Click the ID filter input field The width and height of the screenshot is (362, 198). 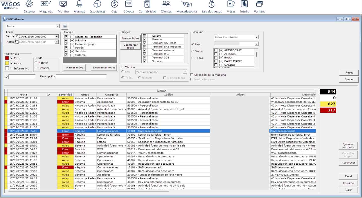[22, 77]
